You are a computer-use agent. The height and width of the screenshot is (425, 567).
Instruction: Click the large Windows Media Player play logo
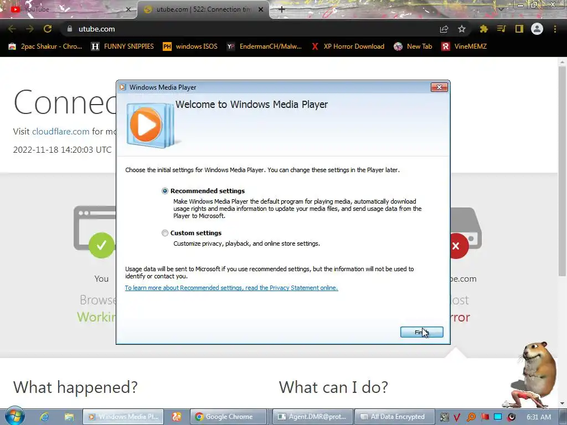(x=151, y=125)
